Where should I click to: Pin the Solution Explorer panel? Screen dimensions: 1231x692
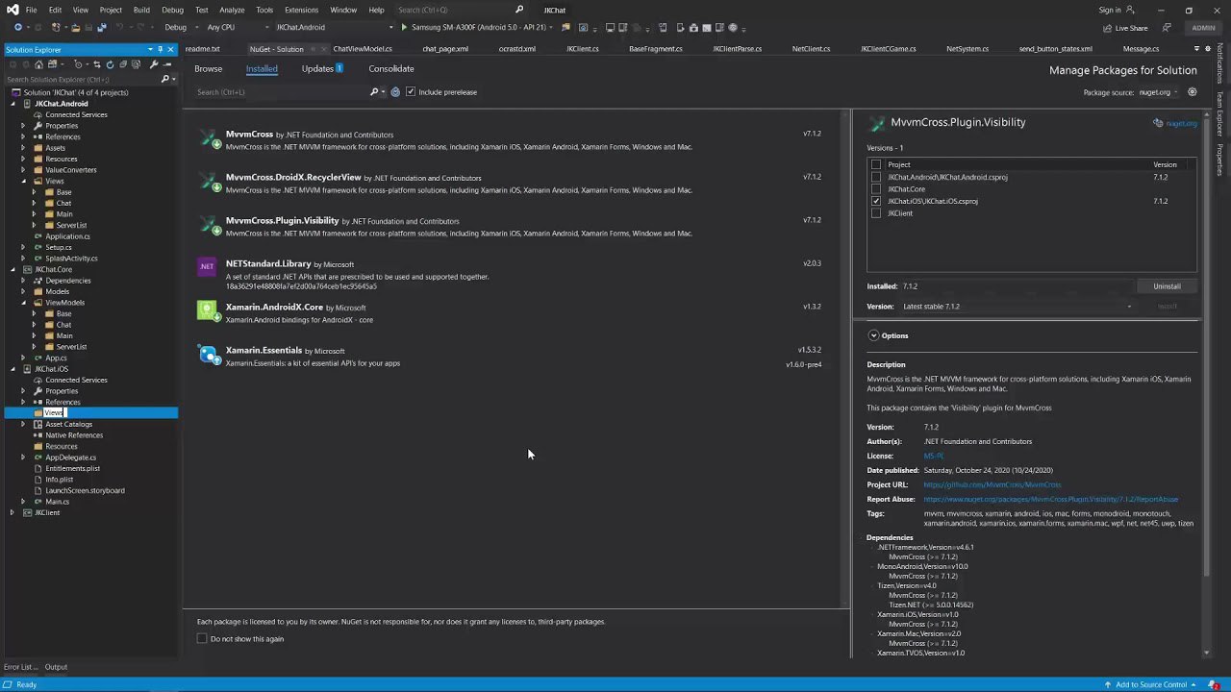(161, 49)
